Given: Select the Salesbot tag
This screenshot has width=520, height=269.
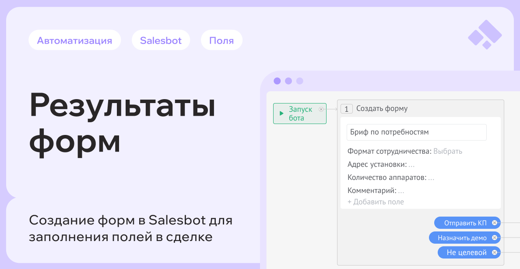Looking at the screenshot, I should [161, 40].
